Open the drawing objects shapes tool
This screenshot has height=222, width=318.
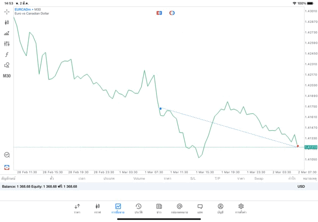[x=7, y=65]
